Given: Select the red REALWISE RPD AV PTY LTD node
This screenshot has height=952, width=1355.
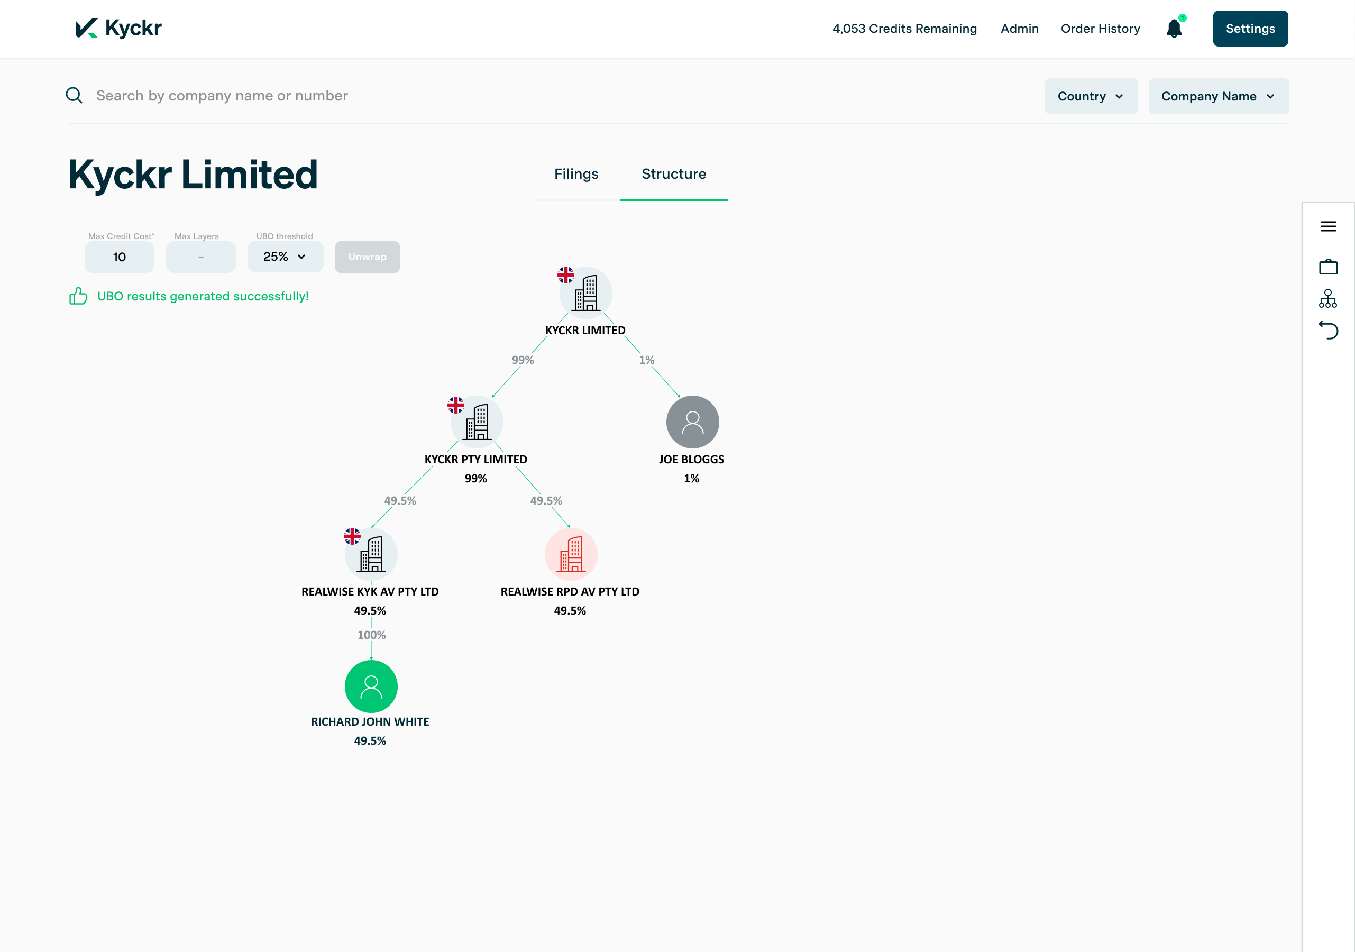Looking at the screenshot, I should coord(571,554).
